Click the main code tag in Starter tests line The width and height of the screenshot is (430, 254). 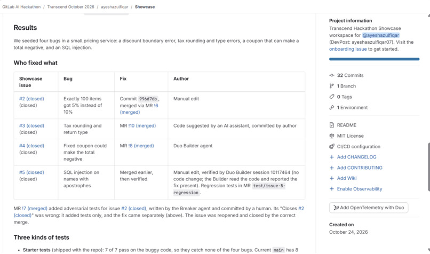pyautogui.click(x=278, y=250)
